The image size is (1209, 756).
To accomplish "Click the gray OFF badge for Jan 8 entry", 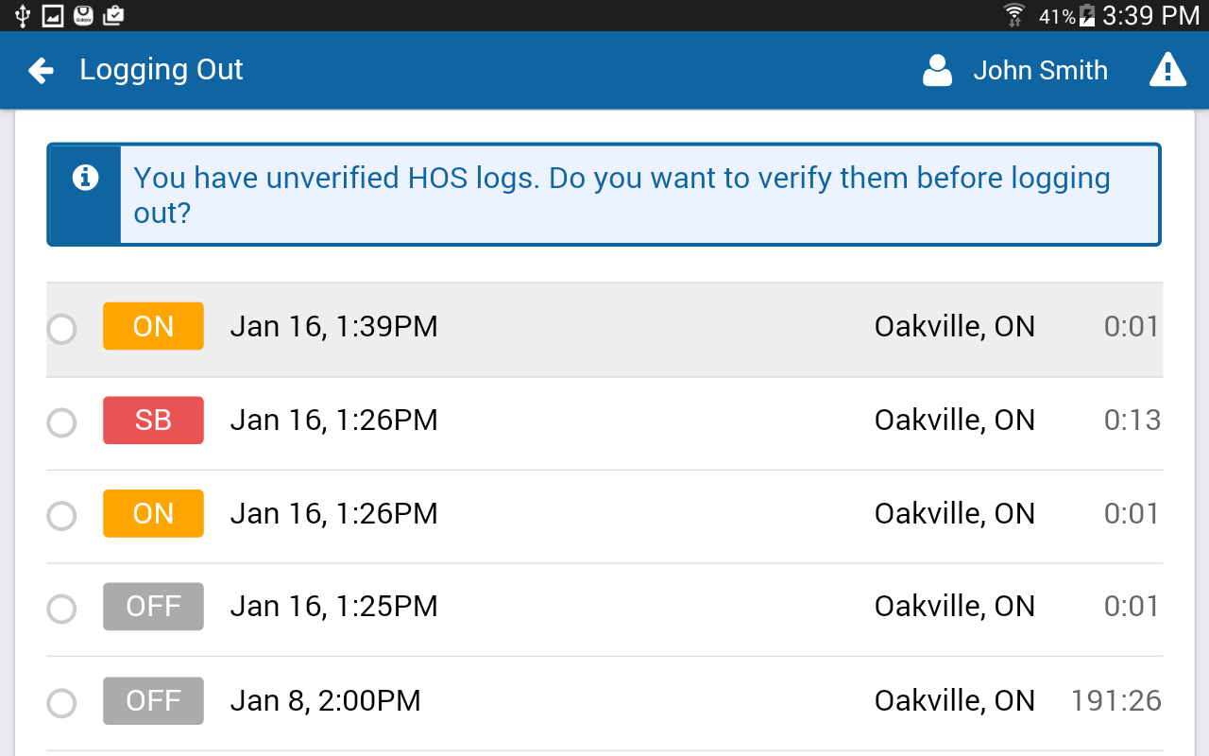I will (x=153, y=700).
